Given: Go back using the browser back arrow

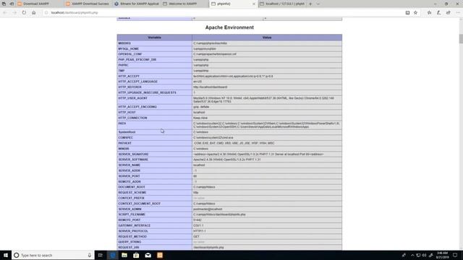Looking at the screenshot, I should tap(5, 13).
